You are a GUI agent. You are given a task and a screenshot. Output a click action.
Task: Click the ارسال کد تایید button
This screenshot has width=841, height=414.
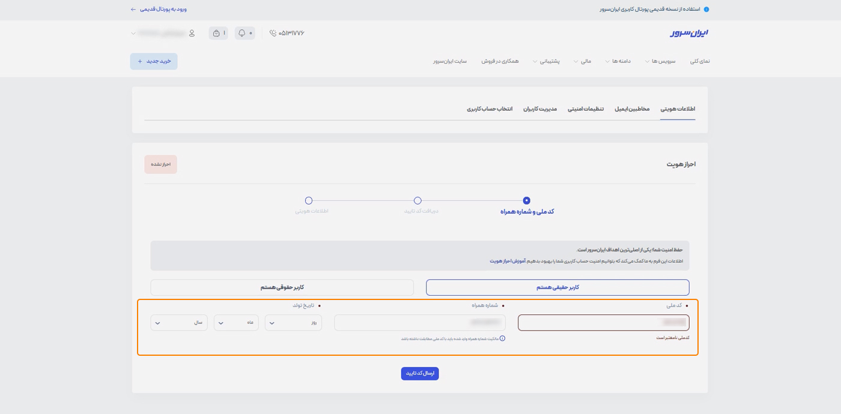[419, 373]
